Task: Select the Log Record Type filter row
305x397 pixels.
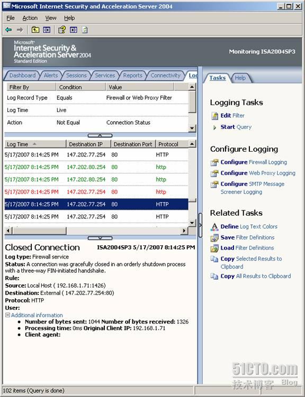Action: pyautogui.click(x=97, y=98)
